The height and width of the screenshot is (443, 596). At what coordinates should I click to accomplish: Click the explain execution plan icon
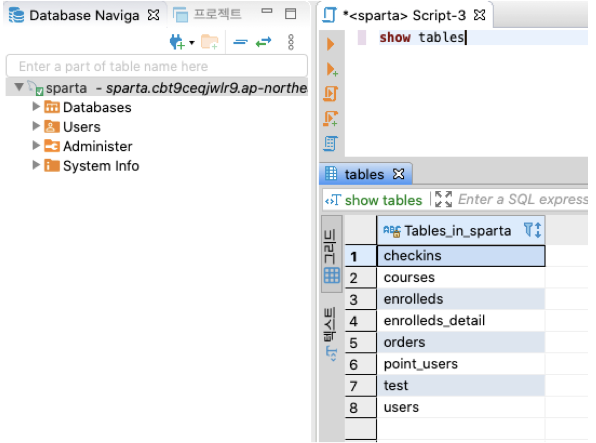pyautogui.click(x=331, y=144)
